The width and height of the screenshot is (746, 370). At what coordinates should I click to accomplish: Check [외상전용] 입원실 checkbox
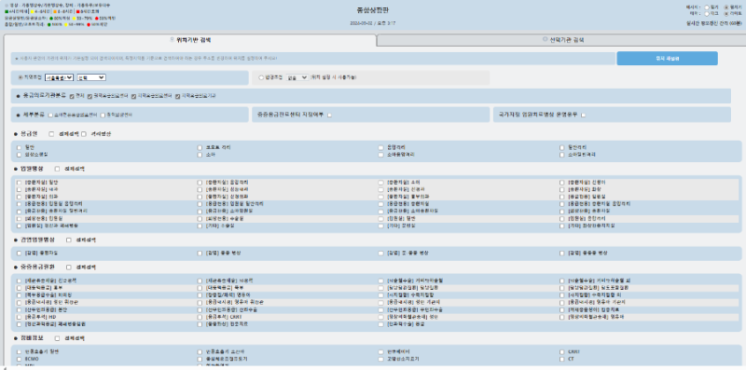pos(19,218)
